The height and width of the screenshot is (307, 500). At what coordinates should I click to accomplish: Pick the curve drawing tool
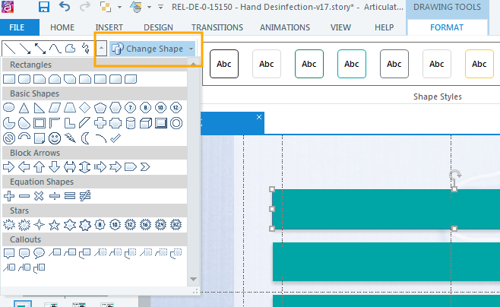[55, 49]
